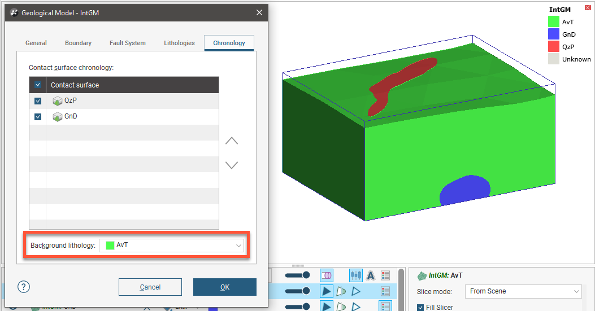The height and width of the screenshot is (311, 595).
Task: Toggle the text label 'A' icon
Action: click(371, 275)
